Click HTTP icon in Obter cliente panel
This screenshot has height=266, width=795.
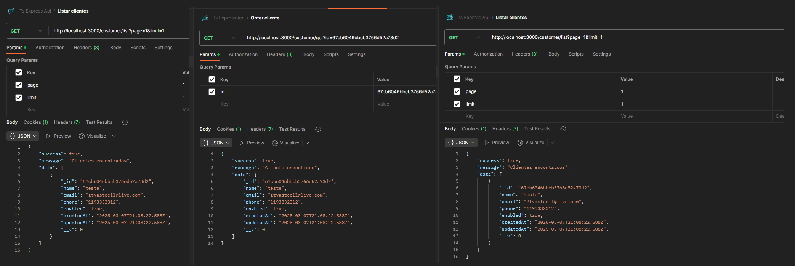tap(205, 18)
